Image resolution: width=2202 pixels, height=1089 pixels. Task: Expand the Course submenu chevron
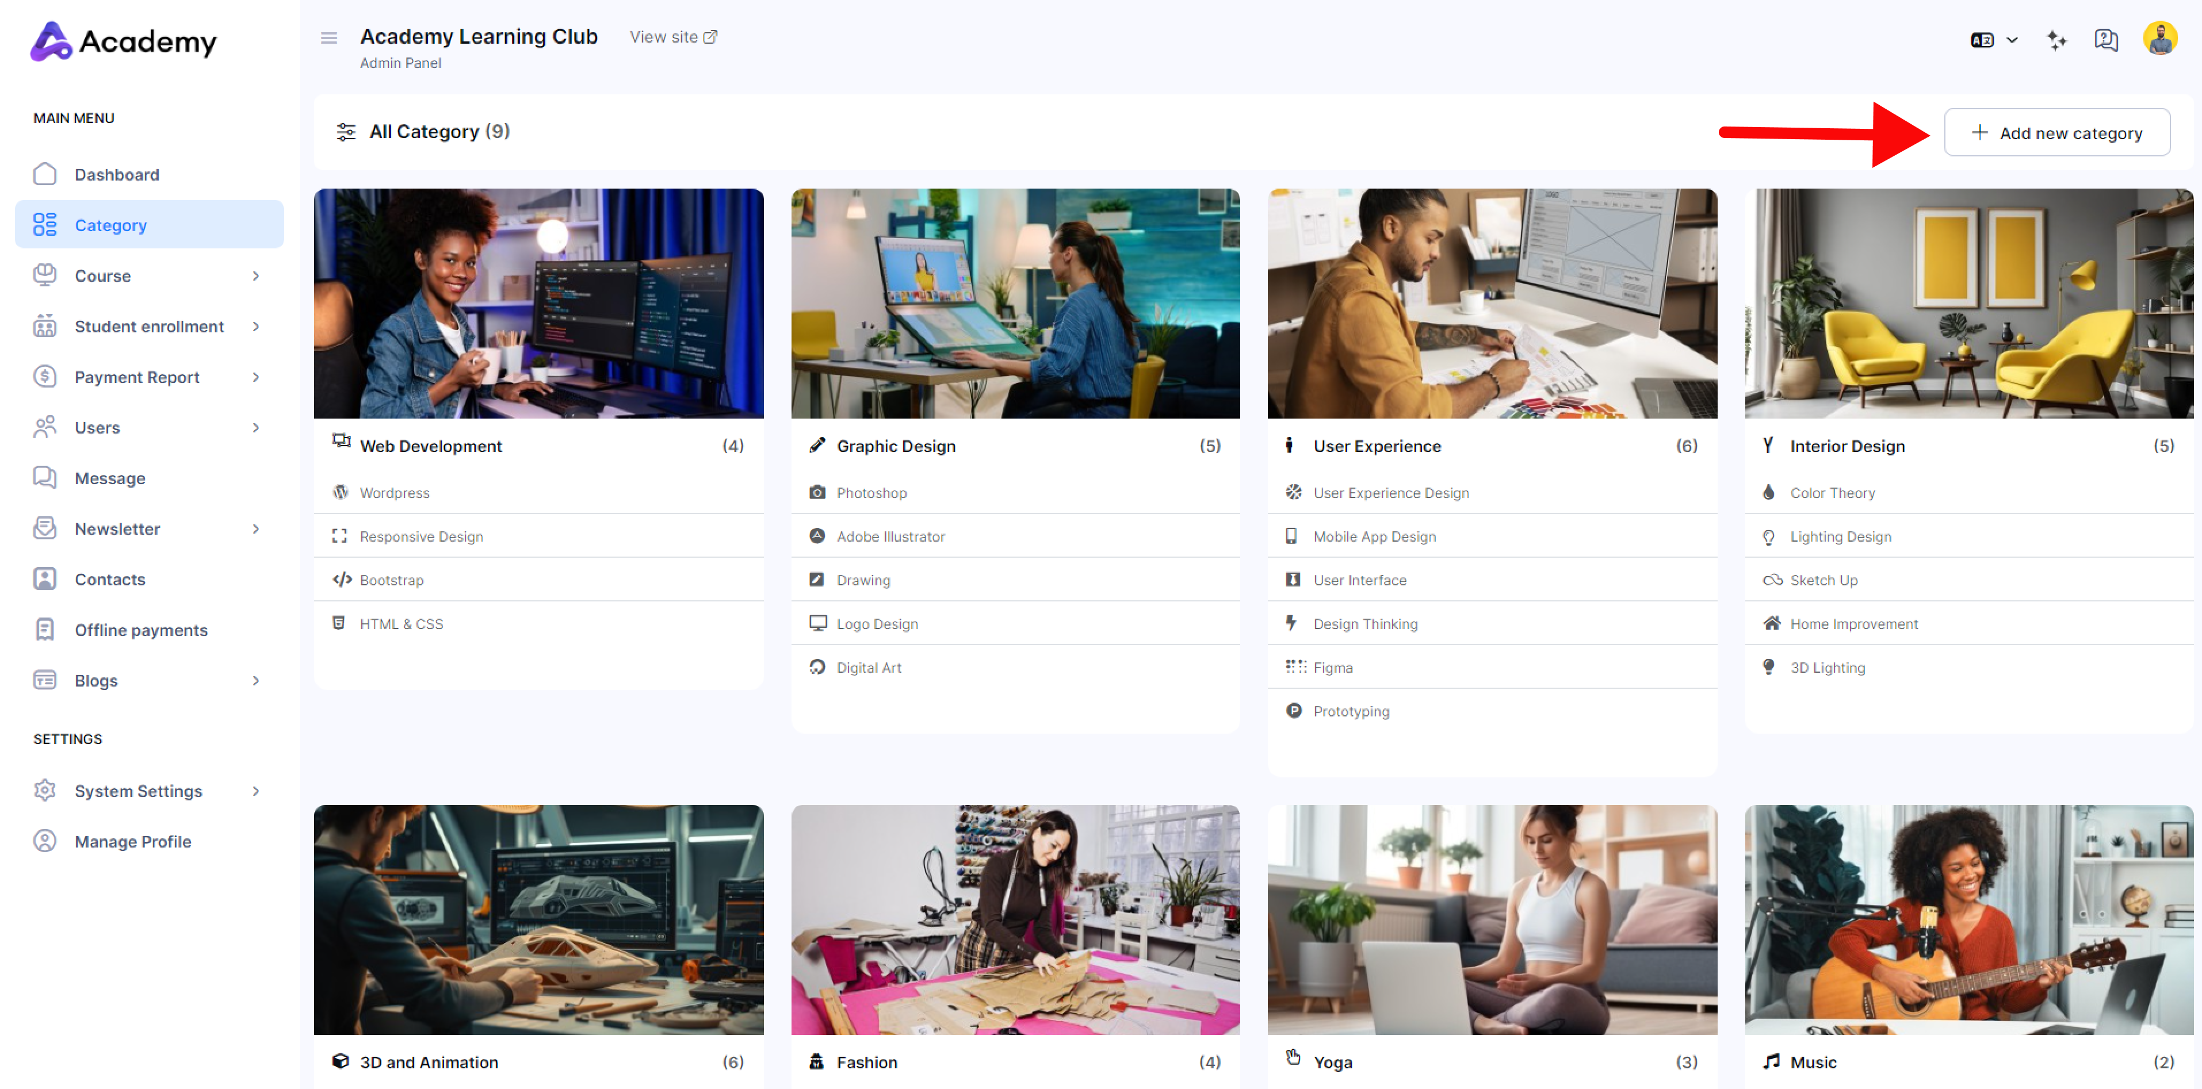255,276
